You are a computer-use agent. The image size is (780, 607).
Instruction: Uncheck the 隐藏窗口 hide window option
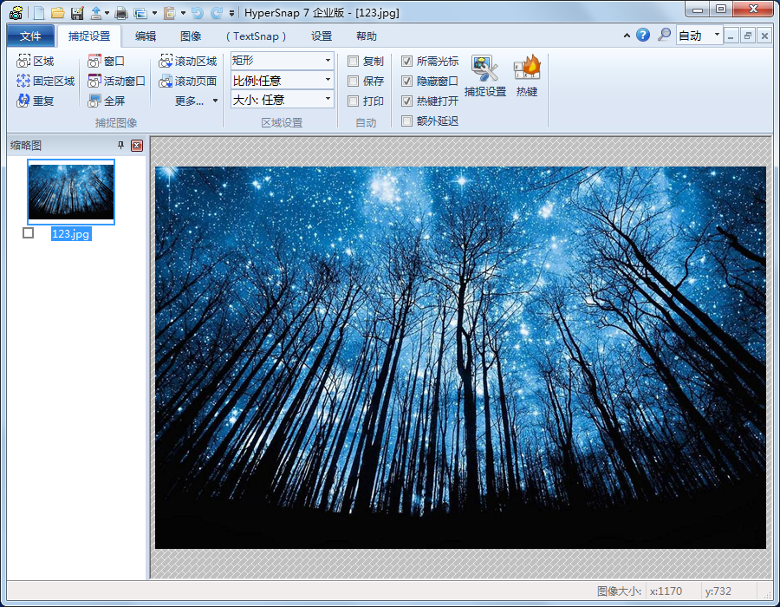coord(407,82)
